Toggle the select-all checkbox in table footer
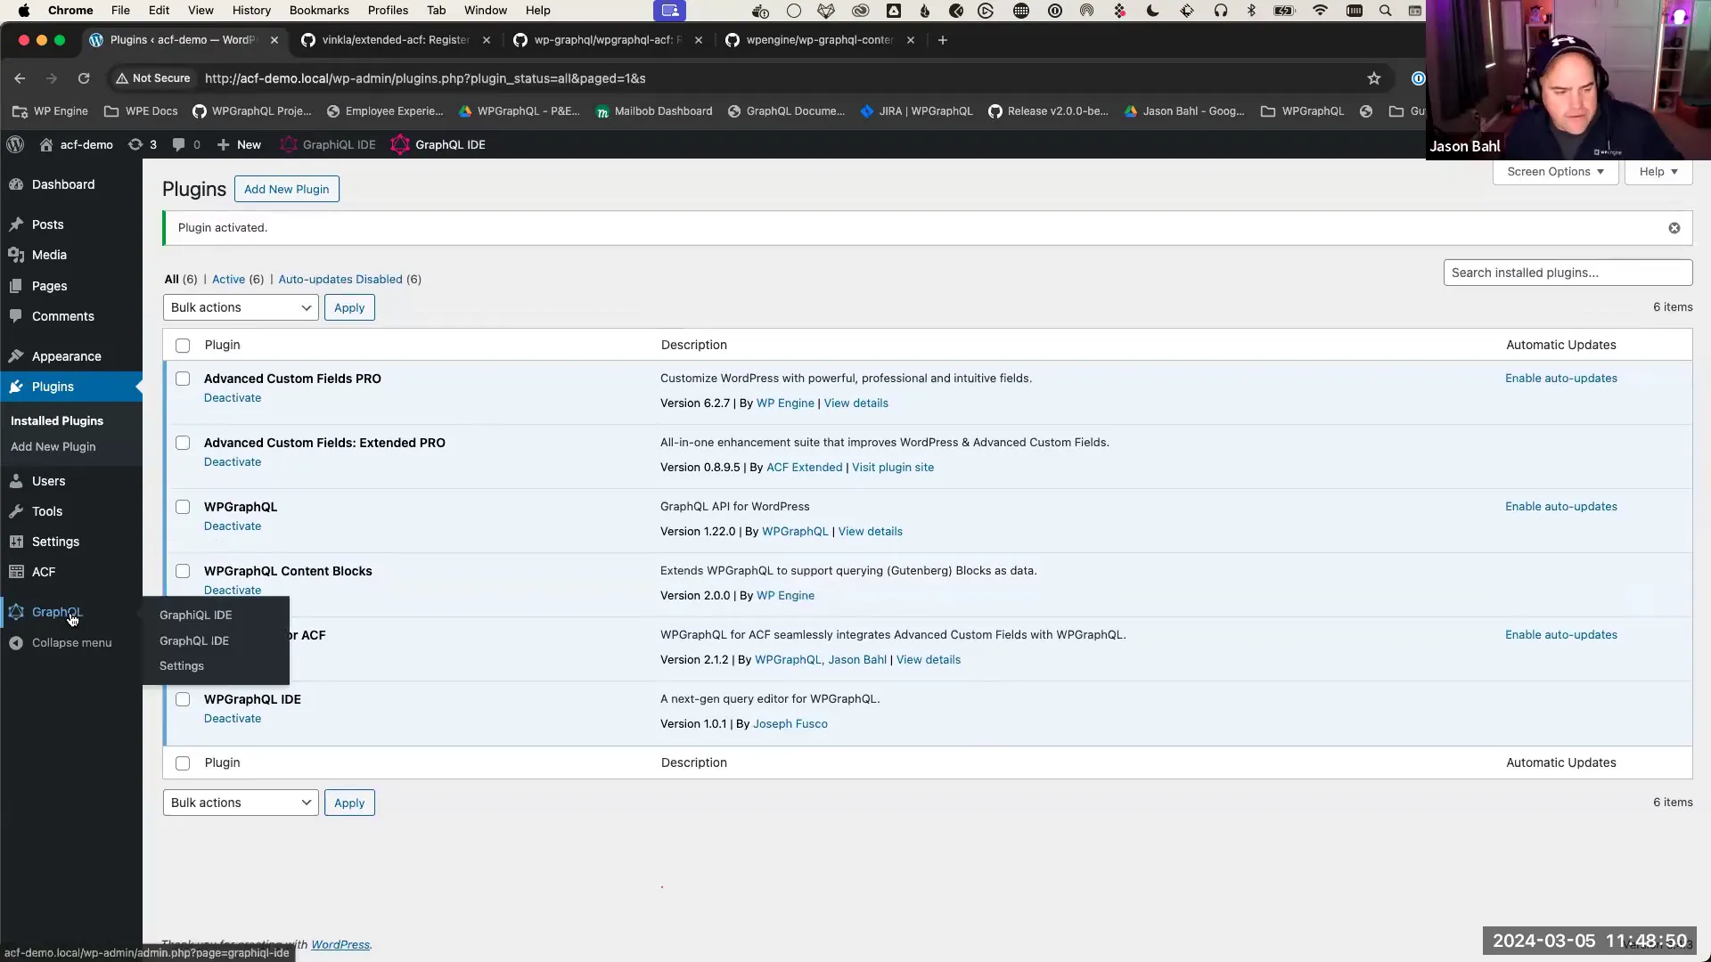The height and width of the screenshot is (962, 1711). (x=183, y=763)
